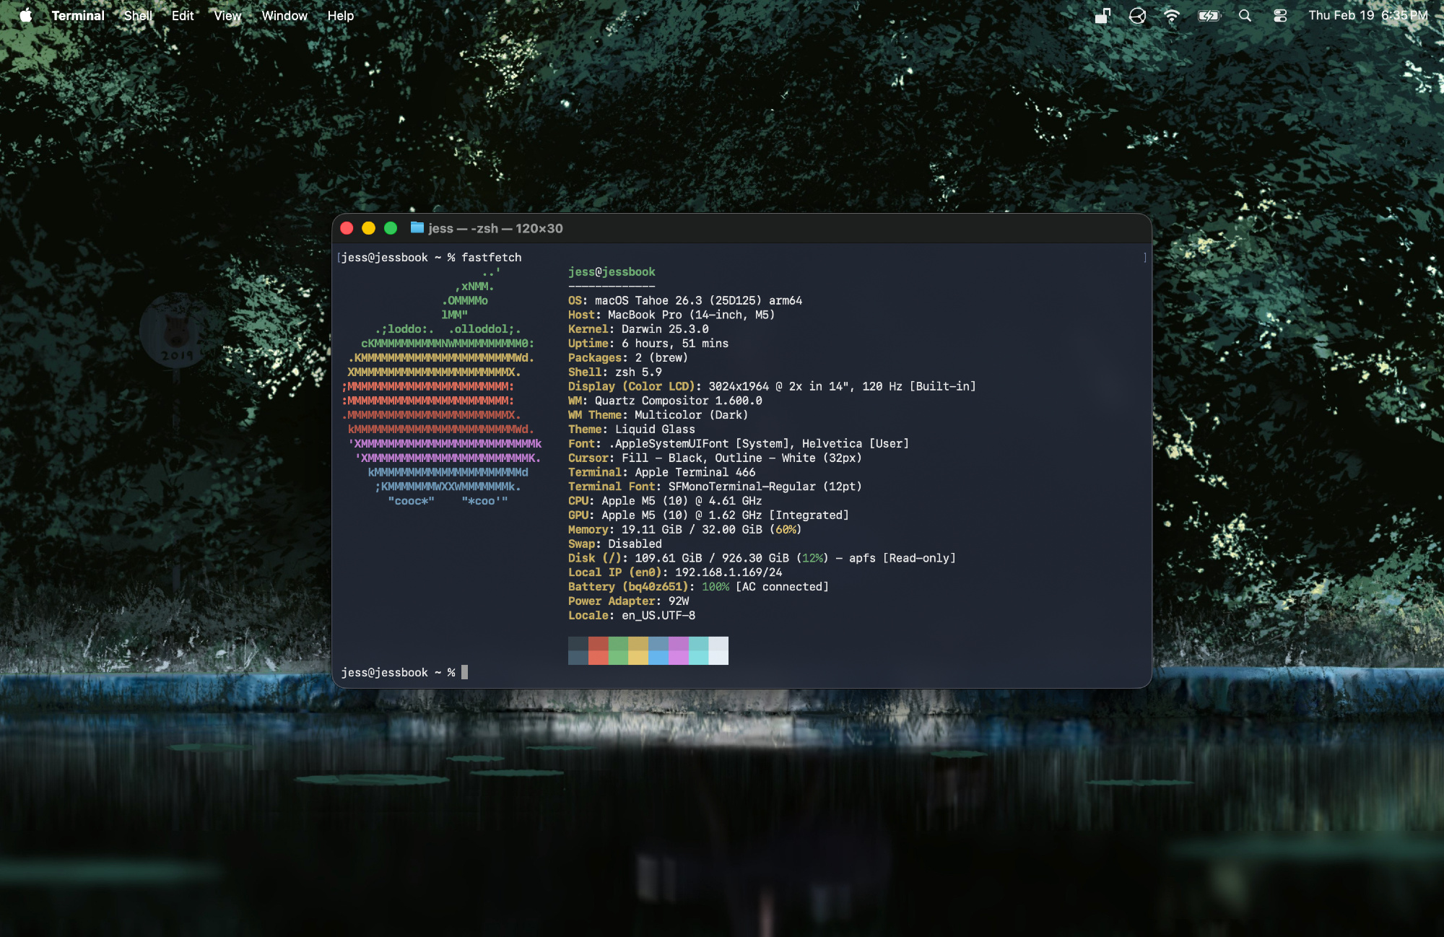Open the Apple menu
The height and width of the screenshot is (937, 1444).
click(x=26, y=15)
